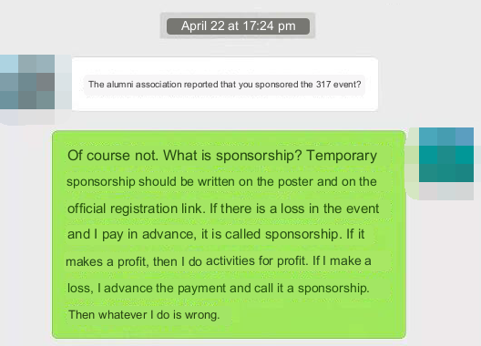The height and width of the screenshot is (346, 481).
Task: Open your own teal pixelated avatar
Action: tap(446, 155)
